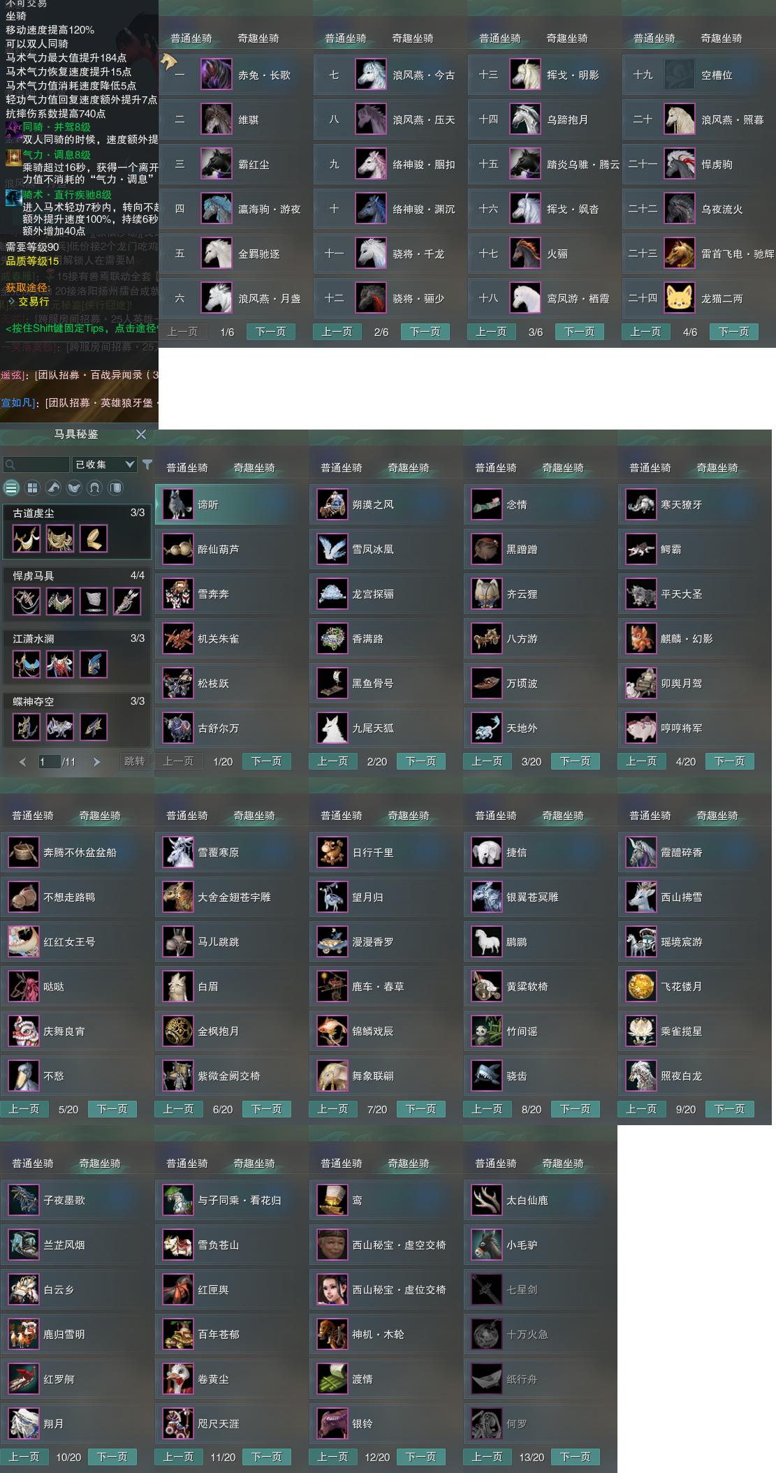Screen dimensions: 776x1473
Task: Pick the 九尾天狐 fox mount icon
Action: pyautogui.click(x=332, y=728)
